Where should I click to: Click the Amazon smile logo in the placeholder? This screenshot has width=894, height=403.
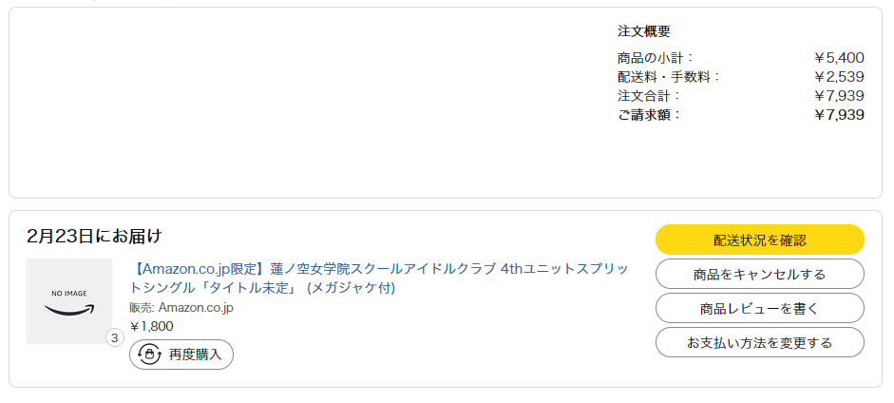[x=69, y=310]
